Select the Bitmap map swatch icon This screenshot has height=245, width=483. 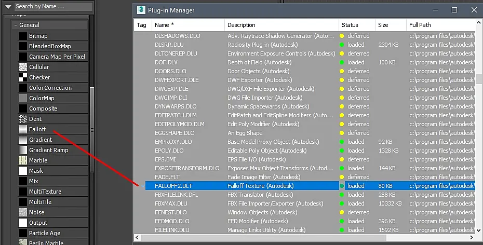22,36
